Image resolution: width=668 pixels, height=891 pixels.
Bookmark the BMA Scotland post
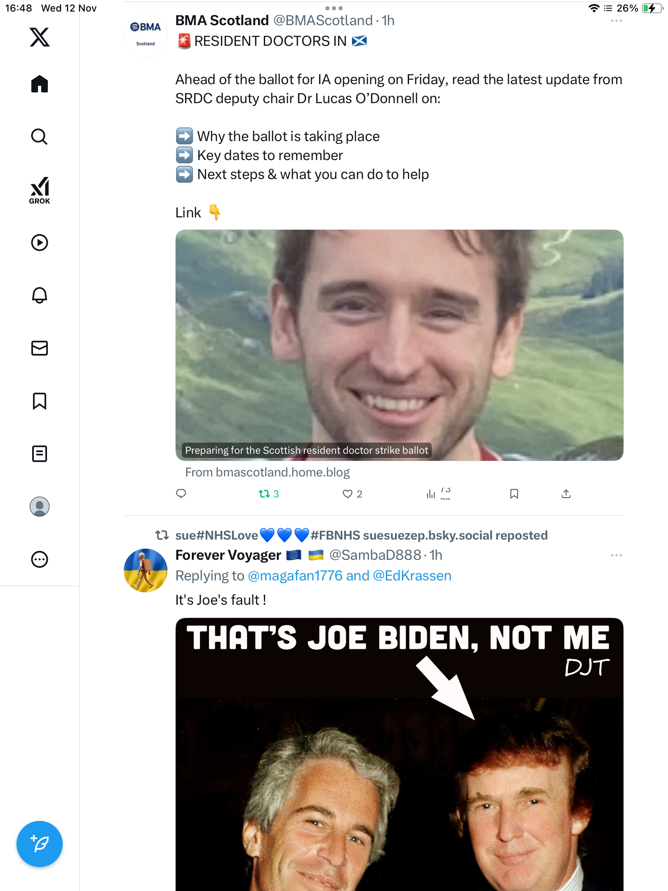tap(514, 494)
